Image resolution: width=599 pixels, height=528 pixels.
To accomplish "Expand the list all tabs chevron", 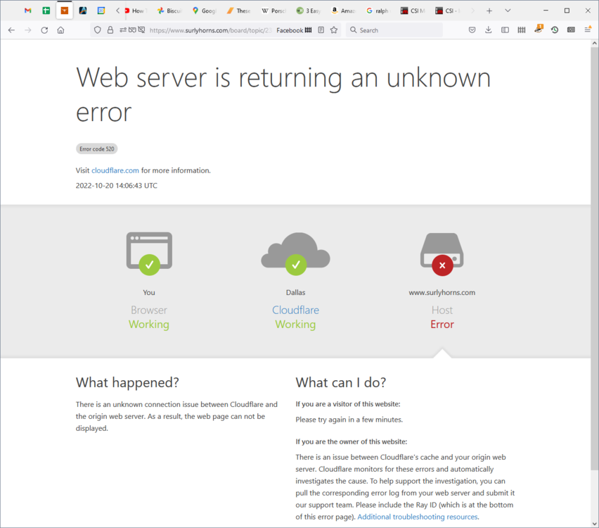I will (x=508, y=11).
